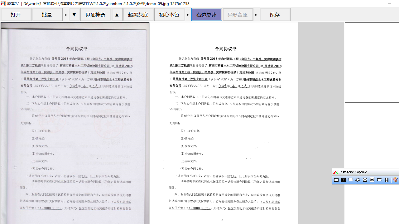Toggle the 右边总裁 crop mode
The image size is (399, 224).
tap(207, 14)
